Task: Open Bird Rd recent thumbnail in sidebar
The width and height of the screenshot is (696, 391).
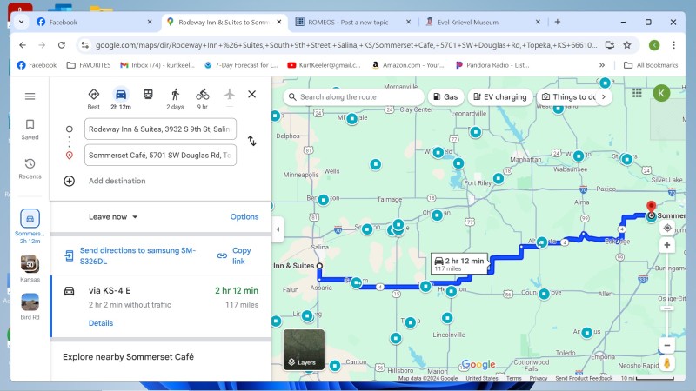Action: [30, 307]
